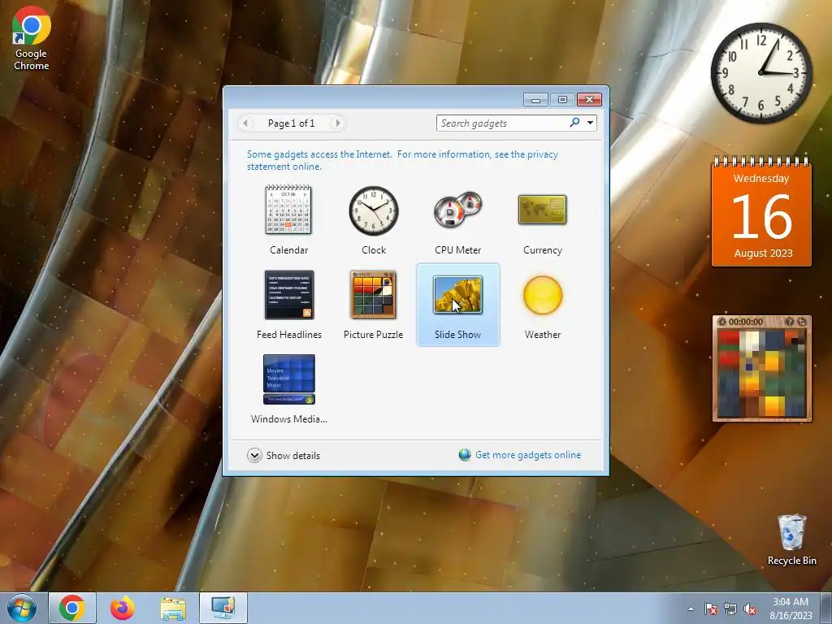Launch Firefox from the taskbar
Image resolution: width=832 pixels, height=624 pixels.
click(123, 608)
